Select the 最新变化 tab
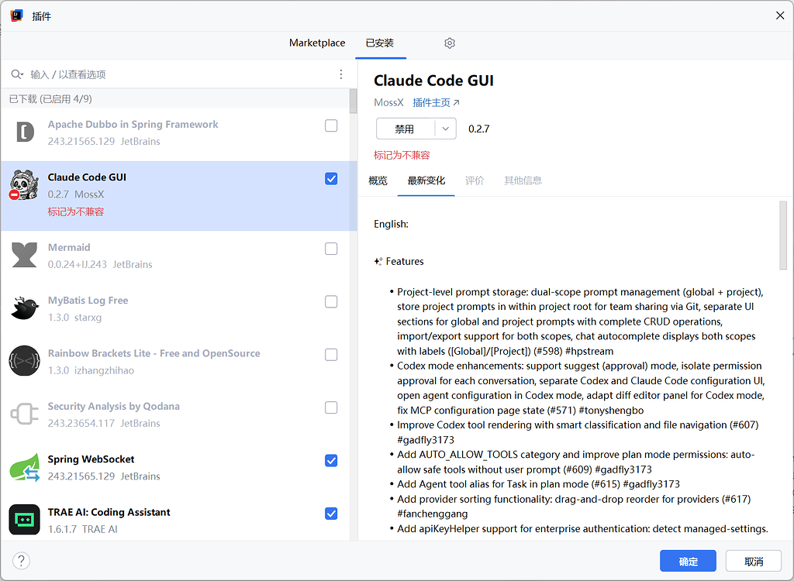Viewport: 794px width, 581px height. (x=426, y=180)
